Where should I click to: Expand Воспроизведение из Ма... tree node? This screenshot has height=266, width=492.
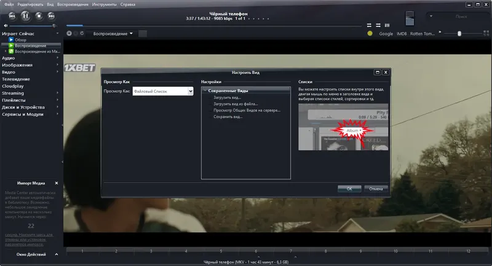[x=6, y=51]
